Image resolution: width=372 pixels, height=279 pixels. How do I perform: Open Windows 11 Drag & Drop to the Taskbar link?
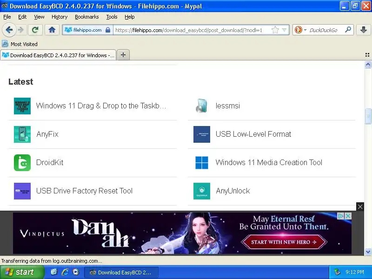pos(101,106)
